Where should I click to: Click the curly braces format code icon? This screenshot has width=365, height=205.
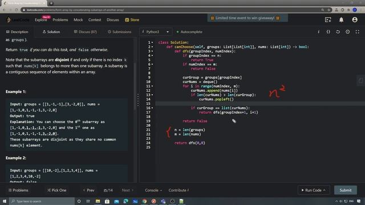pyautogui.click(x=328, y=32)
